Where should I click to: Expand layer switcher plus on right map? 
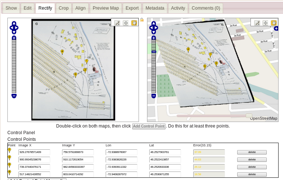(276, 28)
